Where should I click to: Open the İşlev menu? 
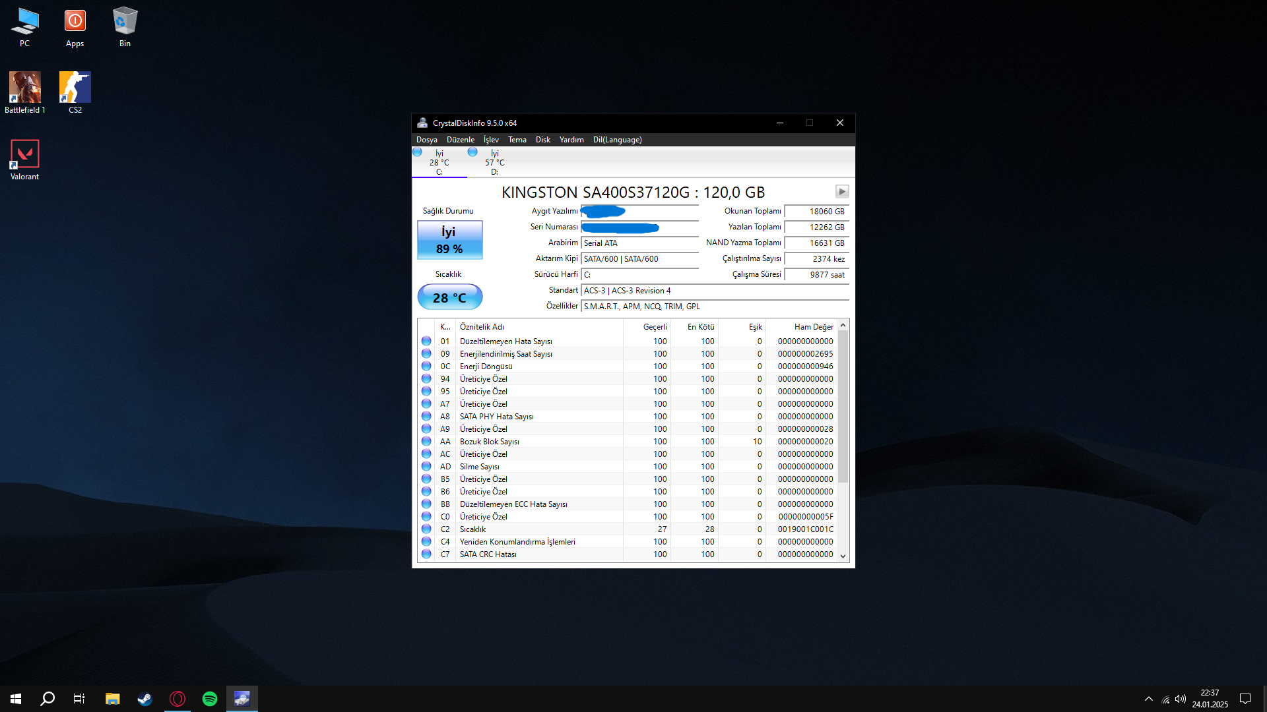(x=491, y=140)
